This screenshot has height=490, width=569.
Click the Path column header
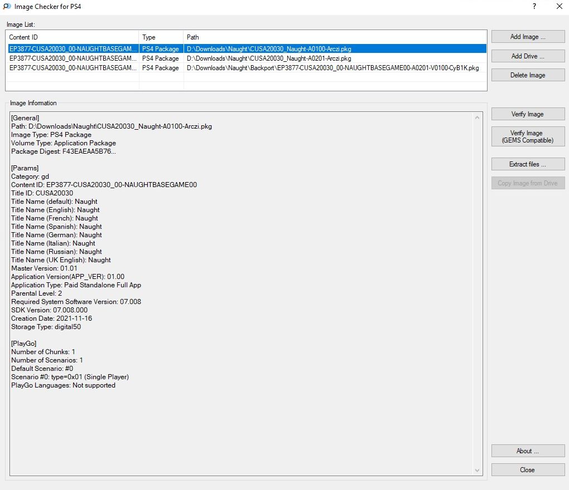coord(335,37)
